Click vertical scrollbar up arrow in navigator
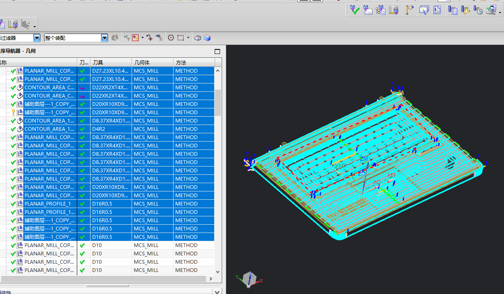504x294 pixels. pyautogui.click(x=218, y=71)
